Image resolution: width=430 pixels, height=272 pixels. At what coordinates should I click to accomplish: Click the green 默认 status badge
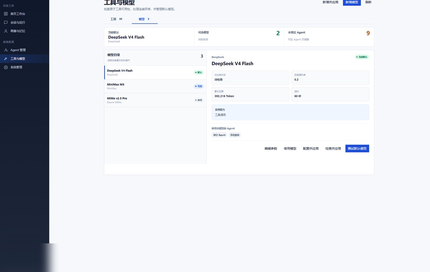point(199,72)
